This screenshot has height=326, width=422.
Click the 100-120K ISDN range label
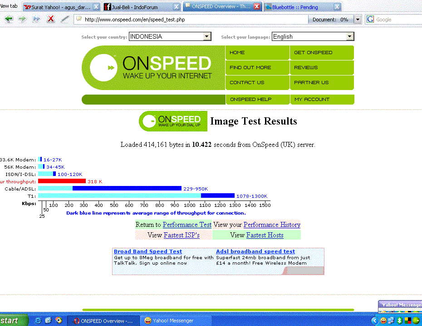[70, 174]
